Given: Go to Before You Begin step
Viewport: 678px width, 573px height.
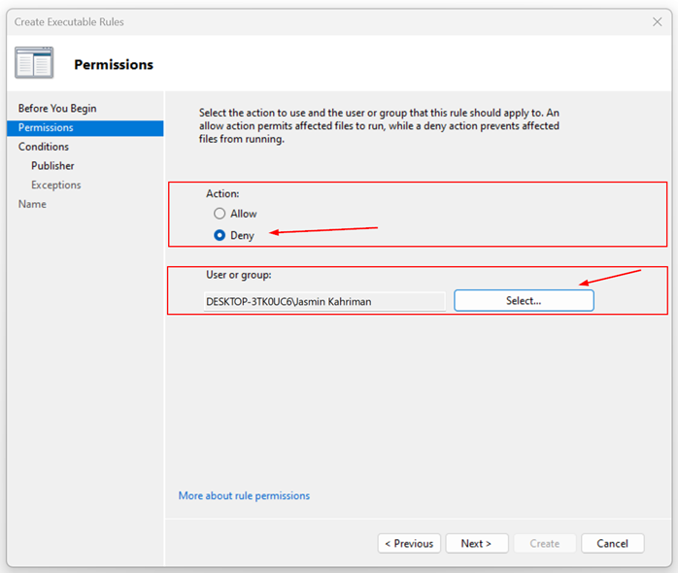Looking at the screenshot, I should click(x=57, y=109).
